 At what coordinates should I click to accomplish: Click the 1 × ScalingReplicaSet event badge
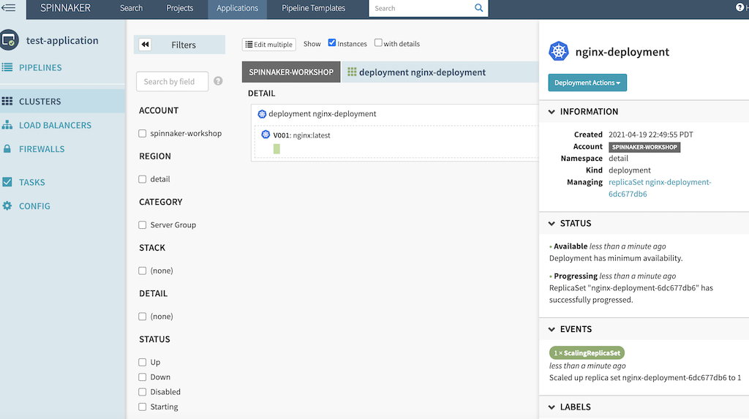pos(587,353)
